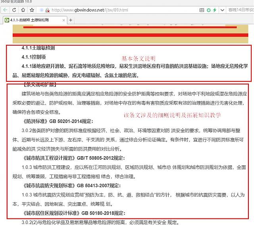Viewport: 254px width, 226px height.
Task: Click the green spinning compatibility icon
Action: coord(209,10)
